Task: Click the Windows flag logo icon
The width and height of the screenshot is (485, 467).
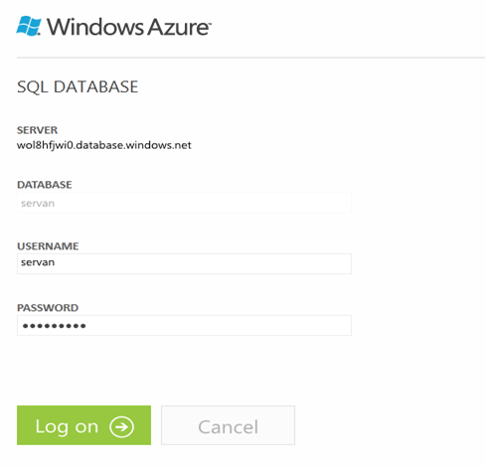Action: tap(29, 26)
